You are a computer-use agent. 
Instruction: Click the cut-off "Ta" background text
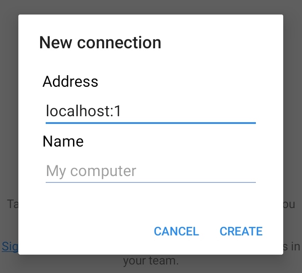(x=13, y=204)
